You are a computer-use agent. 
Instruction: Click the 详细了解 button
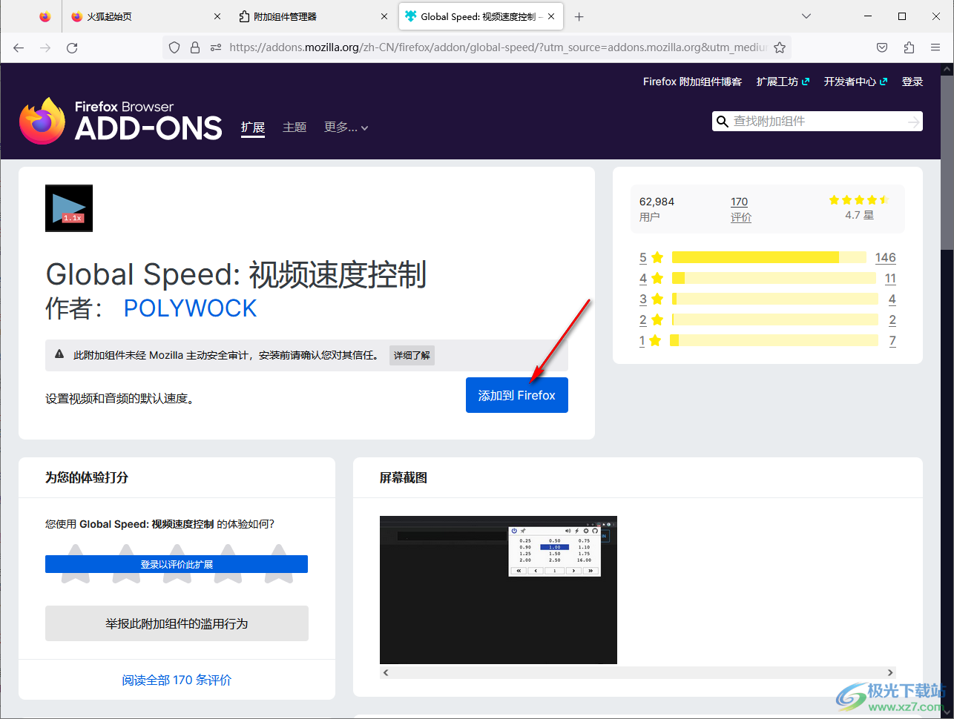[x=412, y=356]
